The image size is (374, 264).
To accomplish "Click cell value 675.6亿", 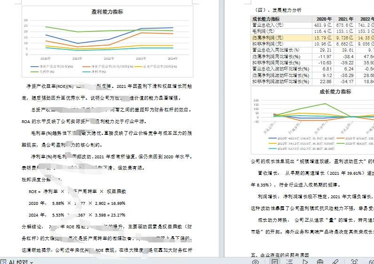I will [x=344, y=25].
